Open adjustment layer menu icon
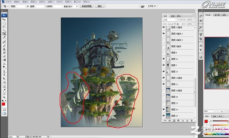Image resolution: width=229 pixels, height=138 pixels. tap(178, 121)
